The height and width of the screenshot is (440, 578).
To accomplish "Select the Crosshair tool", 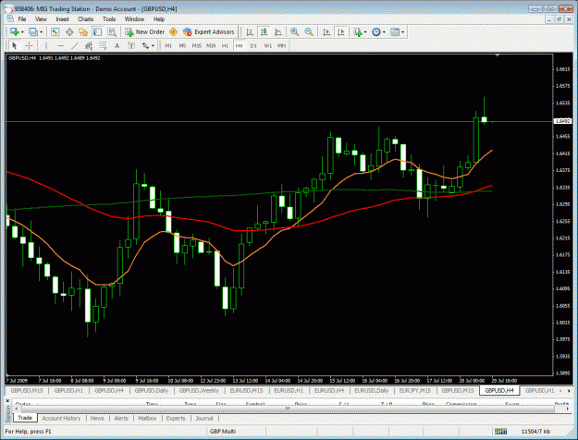I will pos(29,45).
